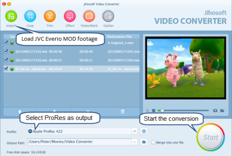Click the Start conversion button
This screenshot has height=156, width=232.
pos(211,137)
